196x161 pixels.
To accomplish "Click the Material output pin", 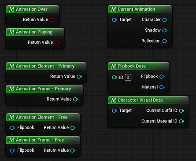I will point(162,87).
